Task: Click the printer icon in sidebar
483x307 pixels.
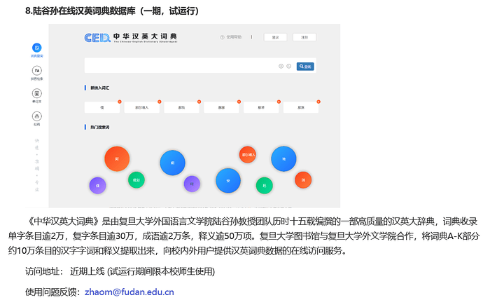Action: (x=36, y=116)
